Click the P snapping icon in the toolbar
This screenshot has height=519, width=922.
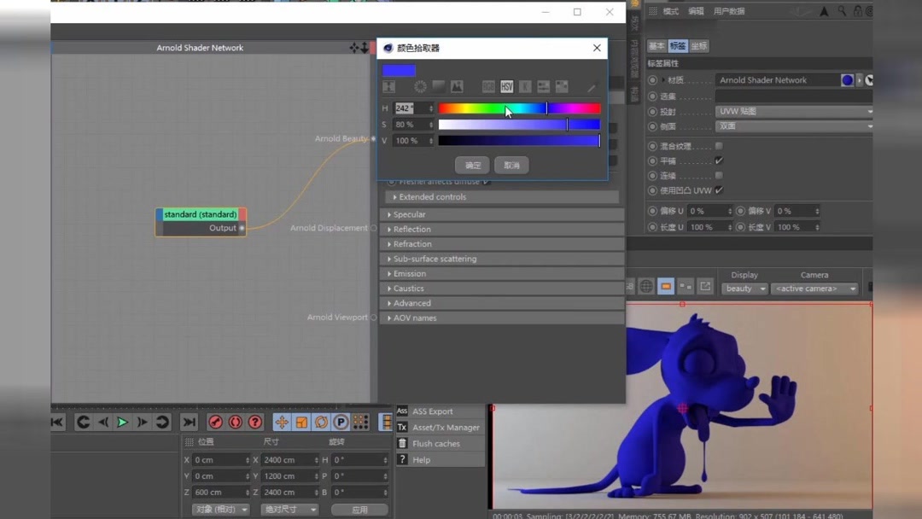[x=339, y=422]
